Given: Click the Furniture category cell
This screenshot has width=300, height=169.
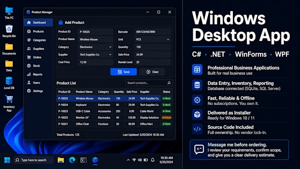Looking at the screenshot, I should coord(103,124).
